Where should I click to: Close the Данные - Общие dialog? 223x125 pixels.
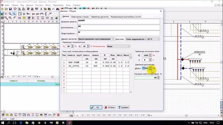(x=161, y=11)
